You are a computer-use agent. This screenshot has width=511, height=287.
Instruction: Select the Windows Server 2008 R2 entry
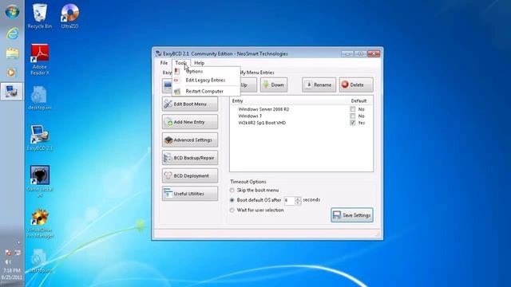click(x=263, y=109)
